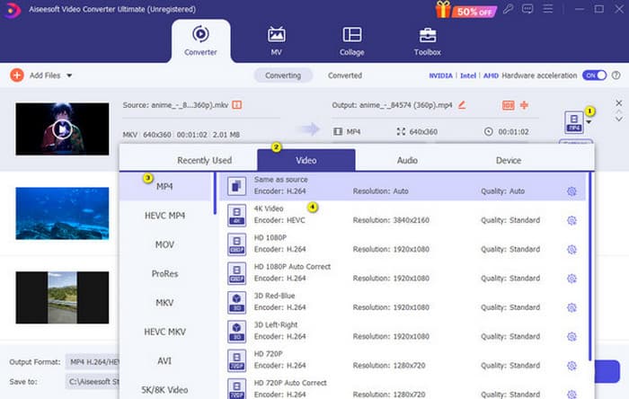Open settings gear for 3D Left-Right

(571, 336)
